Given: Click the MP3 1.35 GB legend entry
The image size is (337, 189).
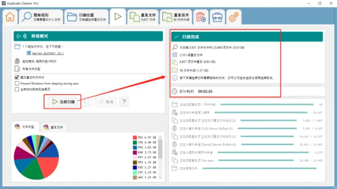Looking at the screenshot, I should [145, 163].
